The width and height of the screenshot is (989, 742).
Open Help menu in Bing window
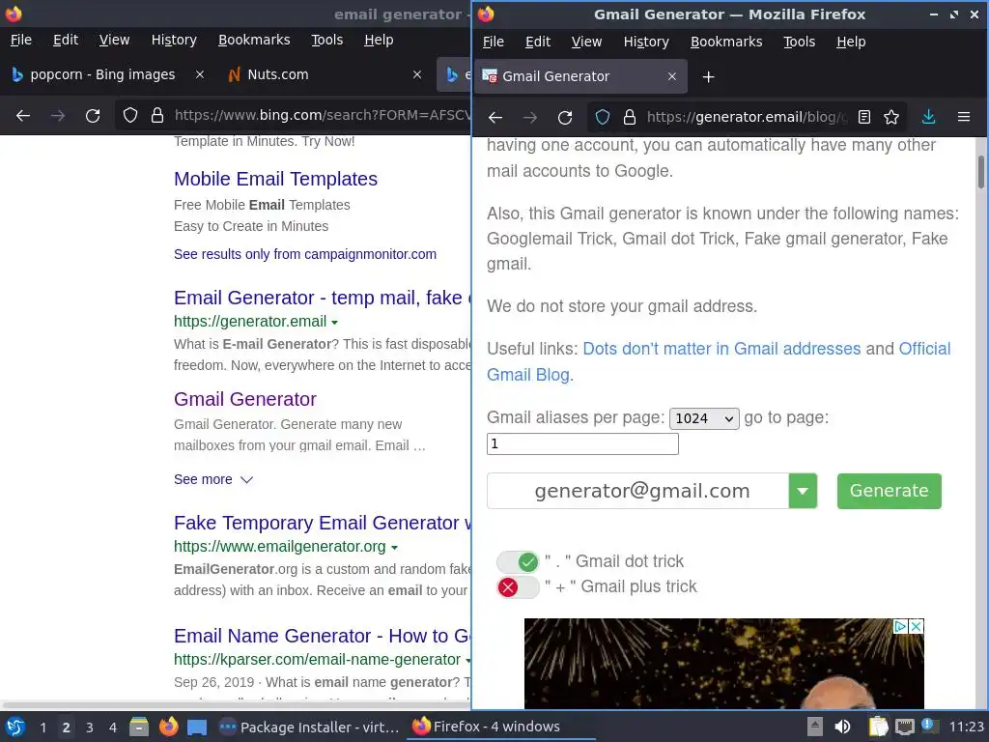379,40
